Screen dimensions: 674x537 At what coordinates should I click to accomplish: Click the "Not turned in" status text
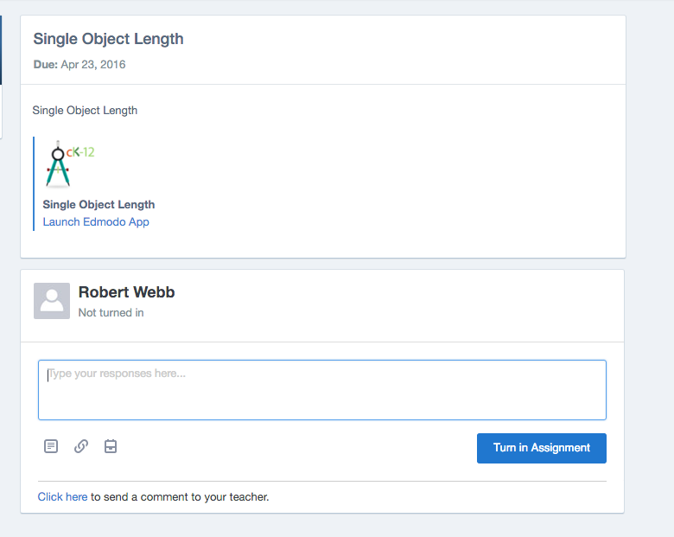click(x=111, y=313)
